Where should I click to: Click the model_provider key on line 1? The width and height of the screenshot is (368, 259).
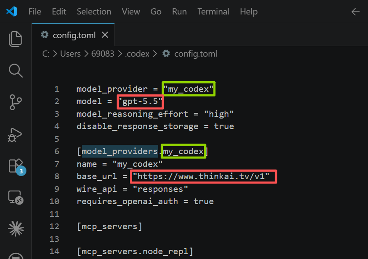point(112,89)
